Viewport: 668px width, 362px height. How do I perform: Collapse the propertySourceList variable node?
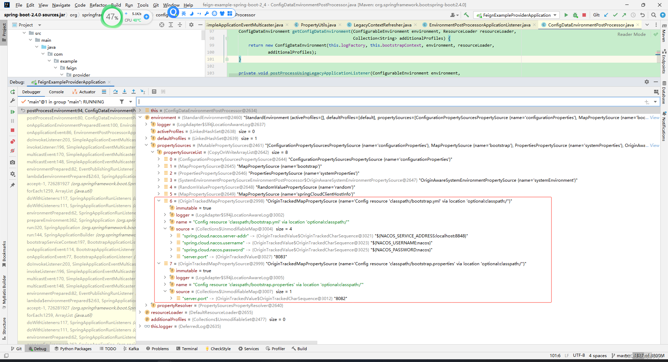click(152, 152)
